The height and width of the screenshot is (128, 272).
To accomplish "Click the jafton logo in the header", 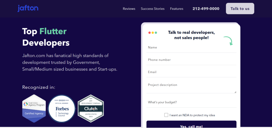I will pos(28,8).
